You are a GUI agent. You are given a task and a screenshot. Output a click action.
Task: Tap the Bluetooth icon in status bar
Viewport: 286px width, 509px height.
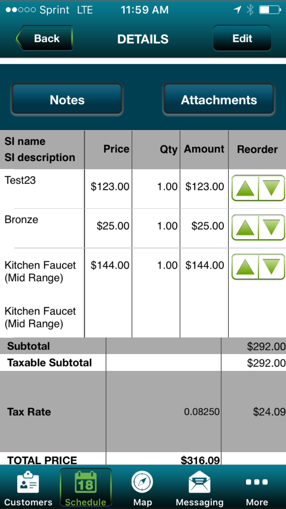(x=250, y=10)
